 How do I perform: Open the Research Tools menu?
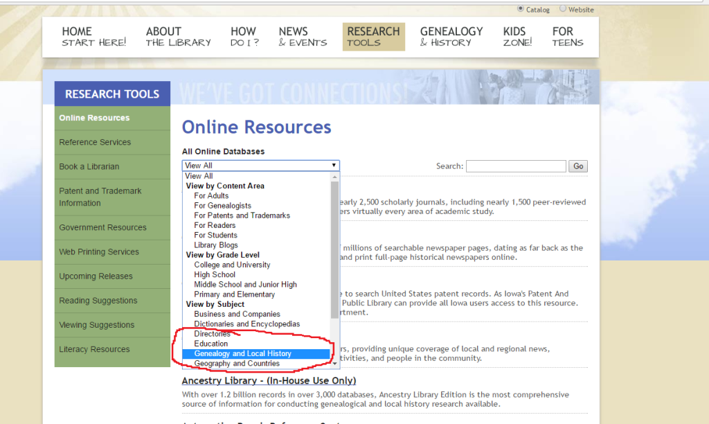click(x=373, y=37)
